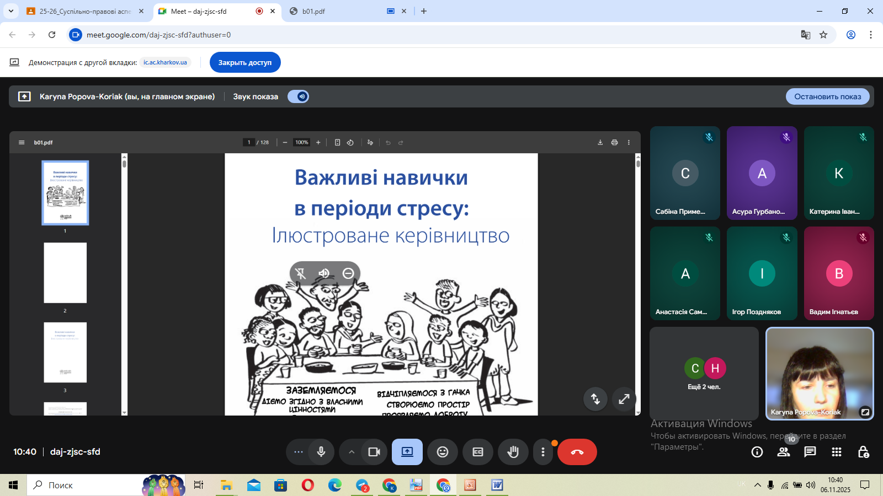Leave the call with red hang-up button
Image resolution: width=883 pixels, height=496 pixels.
click(577, 452)
